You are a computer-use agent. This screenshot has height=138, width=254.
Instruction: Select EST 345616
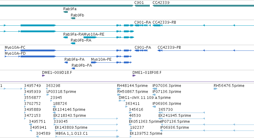136,110
